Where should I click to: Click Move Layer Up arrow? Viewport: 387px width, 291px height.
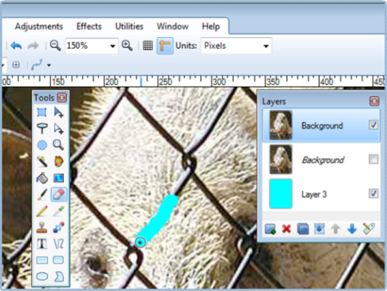335,229
